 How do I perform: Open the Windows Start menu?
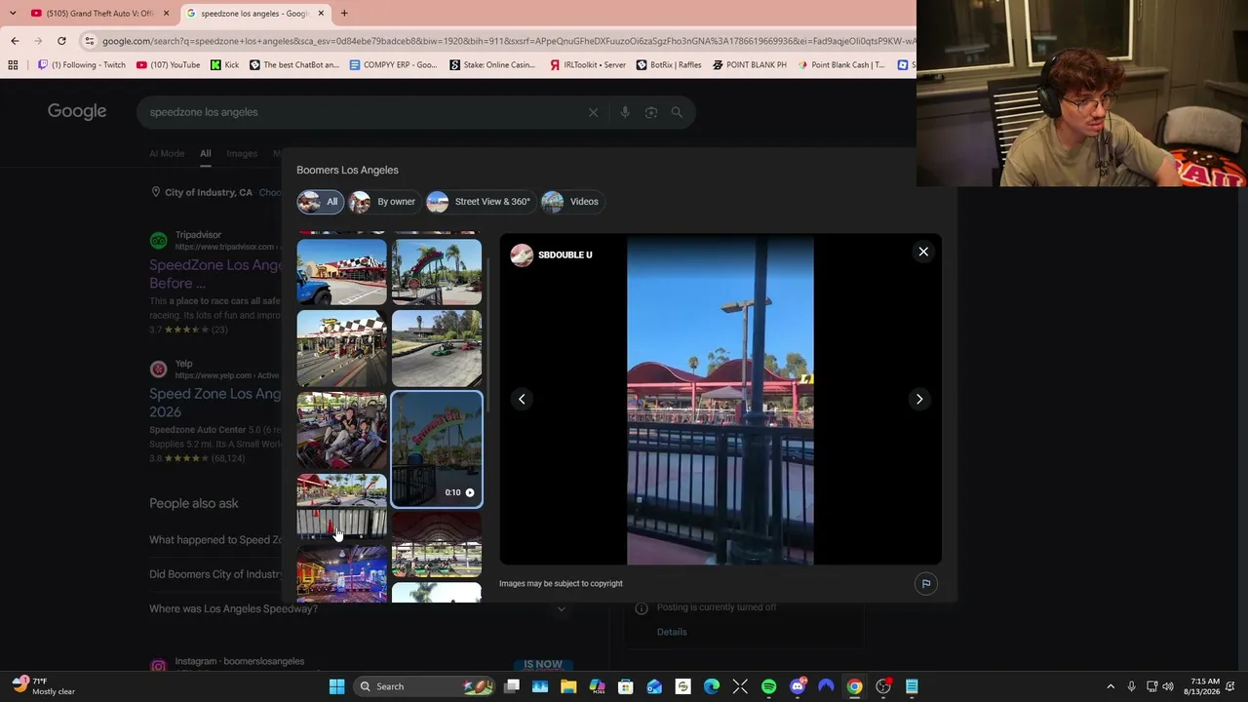tap(336, 686)
